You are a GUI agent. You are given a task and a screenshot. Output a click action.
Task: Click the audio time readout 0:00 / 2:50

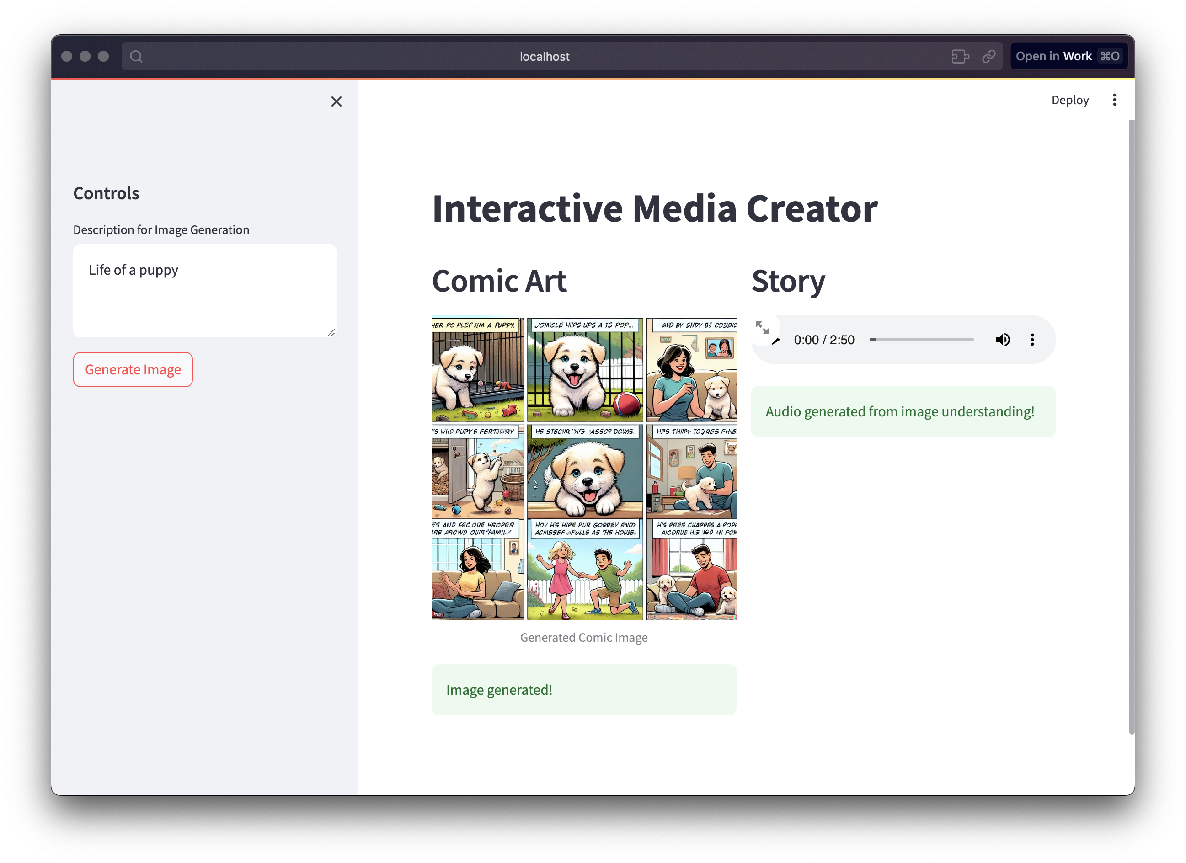pos(823,340)
